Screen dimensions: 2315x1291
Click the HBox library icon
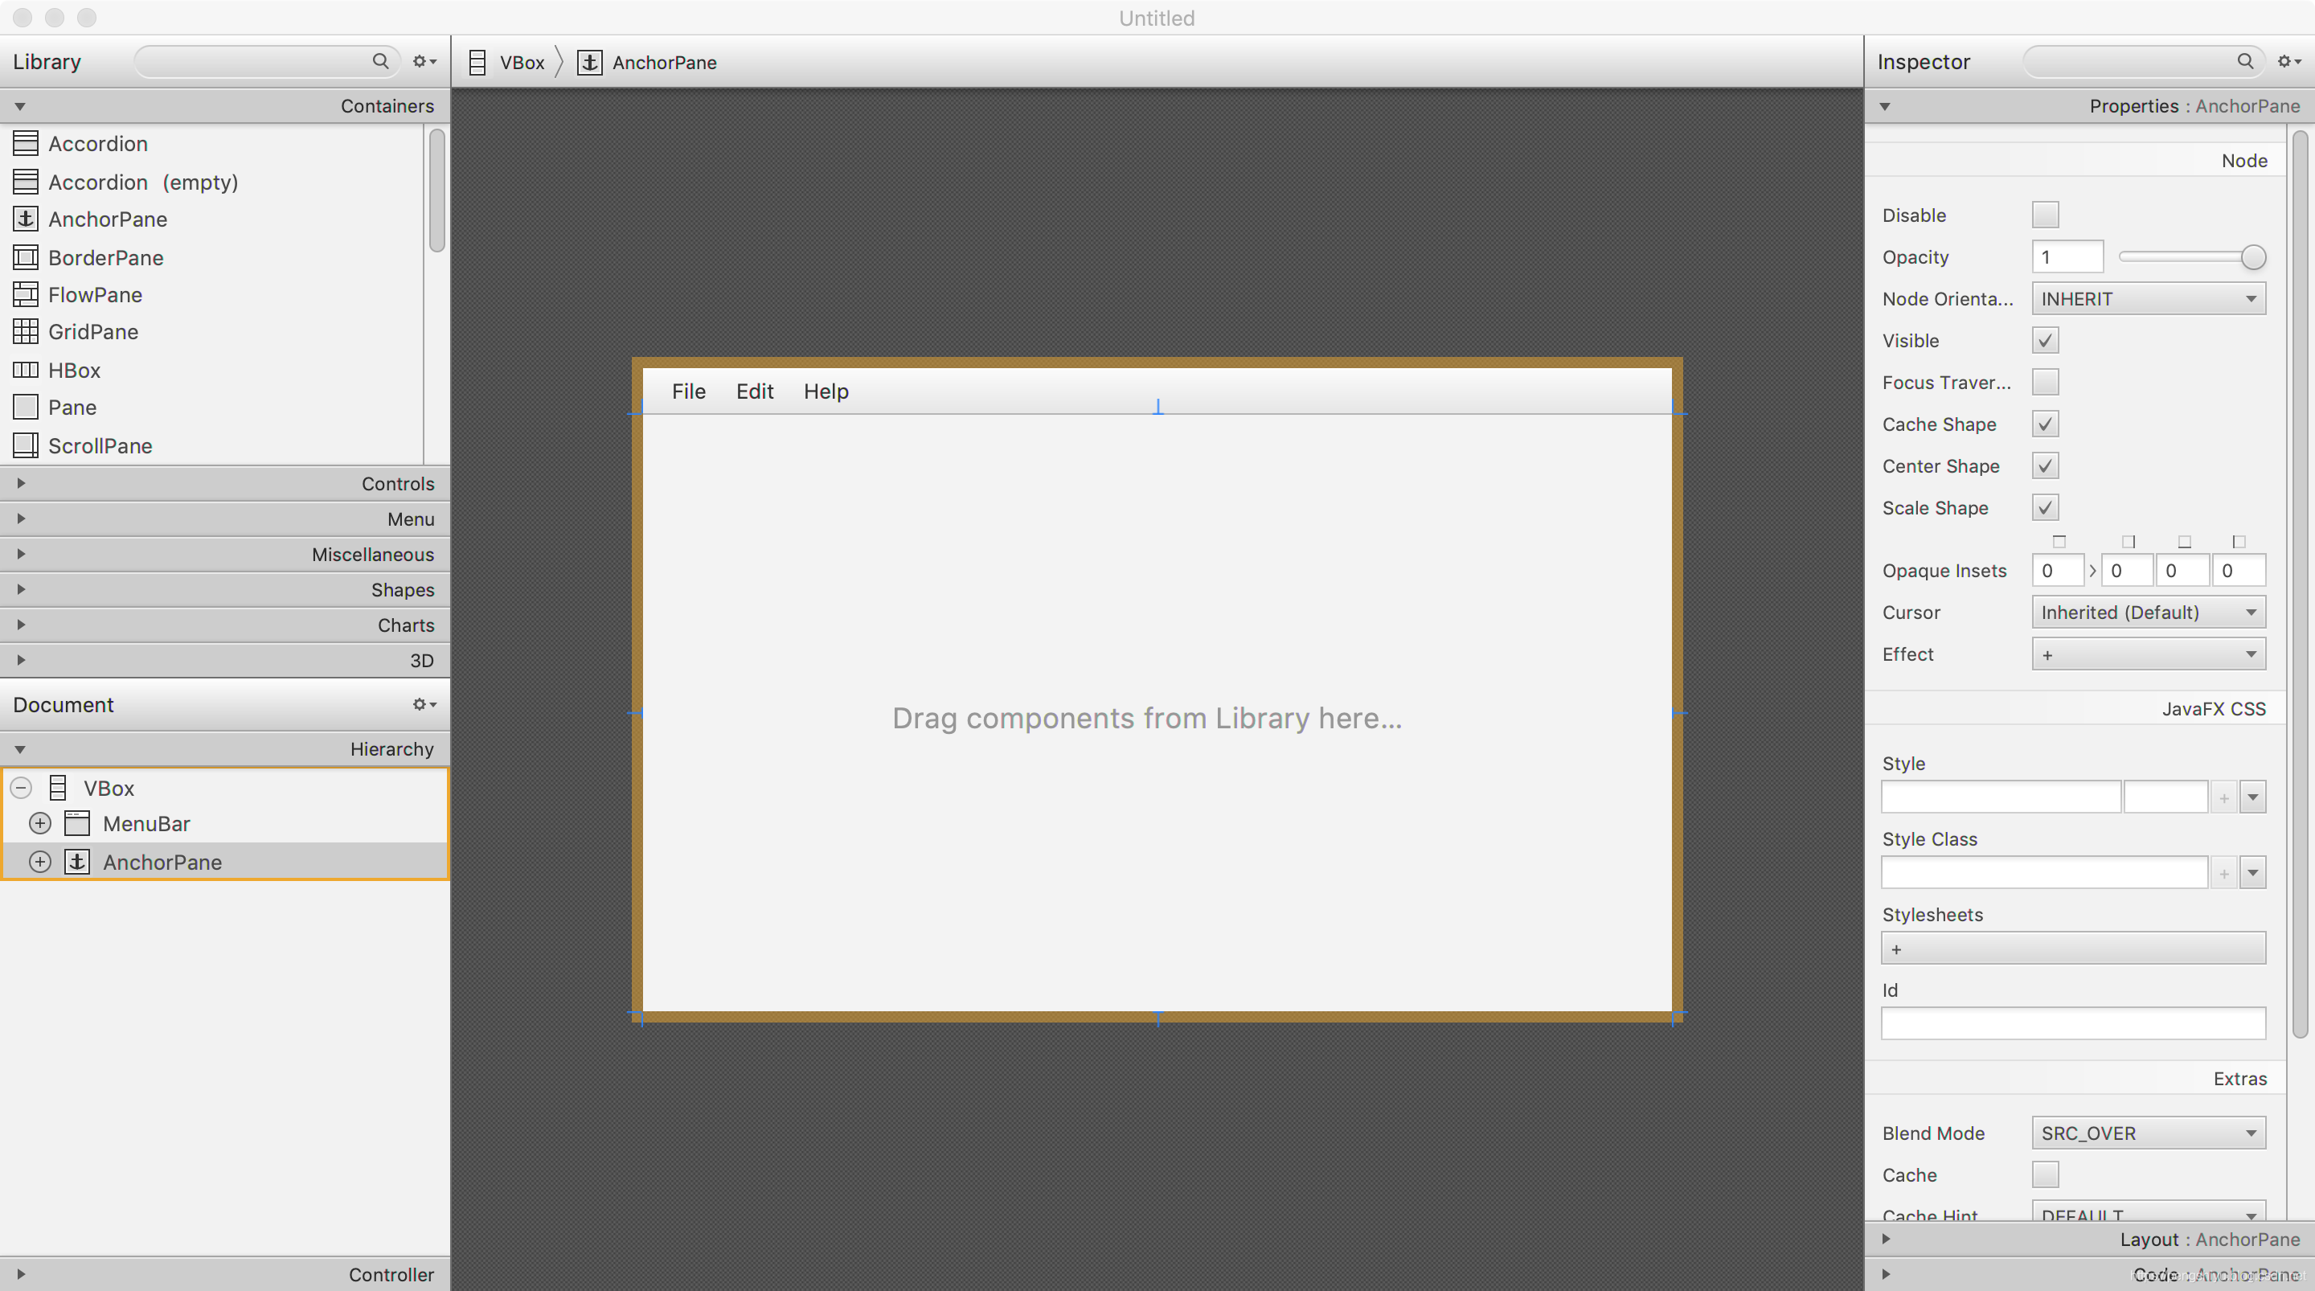[x=25, y=370]
